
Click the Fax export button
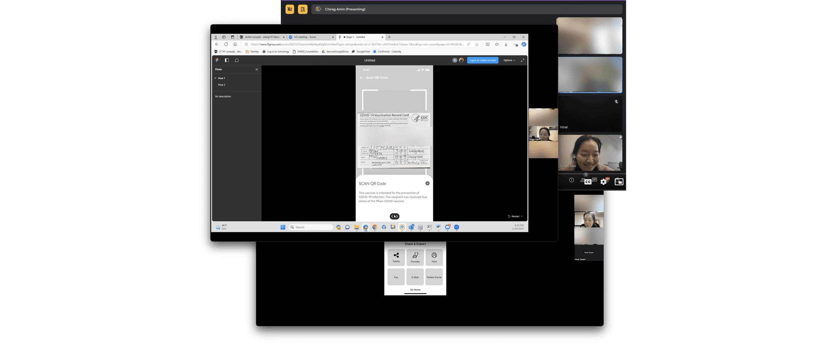pyautogui.click(x=396, y=277)
